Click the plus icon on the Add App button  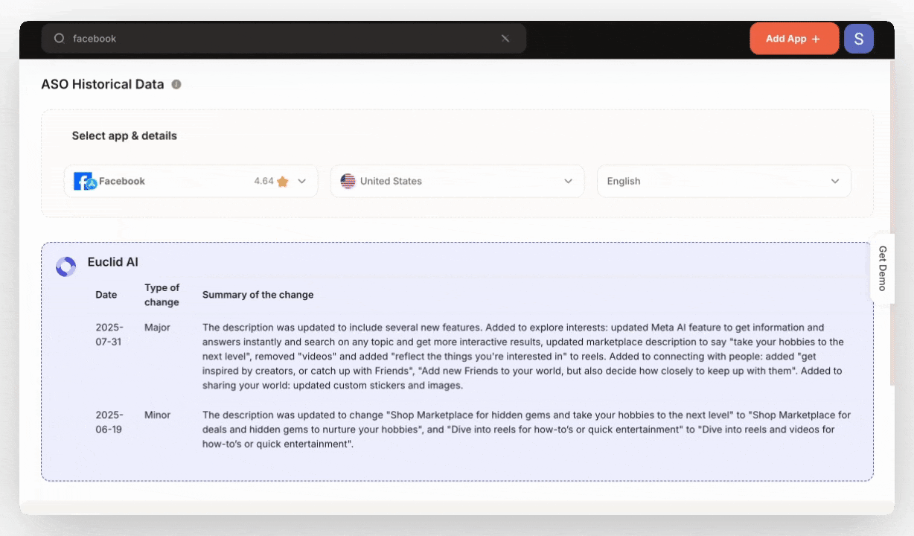(815, 38)
